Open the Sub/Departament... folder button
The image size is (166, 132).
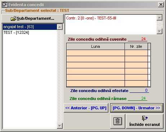(32, 18)
